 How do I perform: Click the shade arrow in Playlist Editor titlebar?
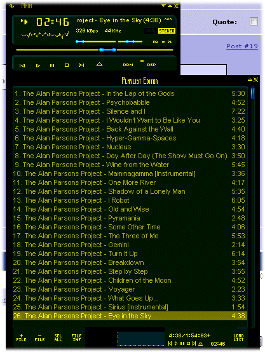coord(250,79)
